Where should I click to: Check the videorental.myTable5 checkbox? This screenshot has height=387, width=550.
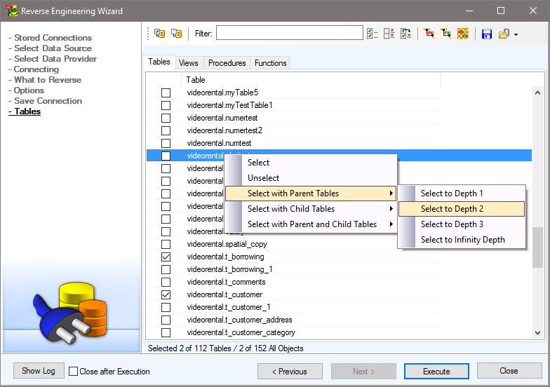[x=166, y=93]
